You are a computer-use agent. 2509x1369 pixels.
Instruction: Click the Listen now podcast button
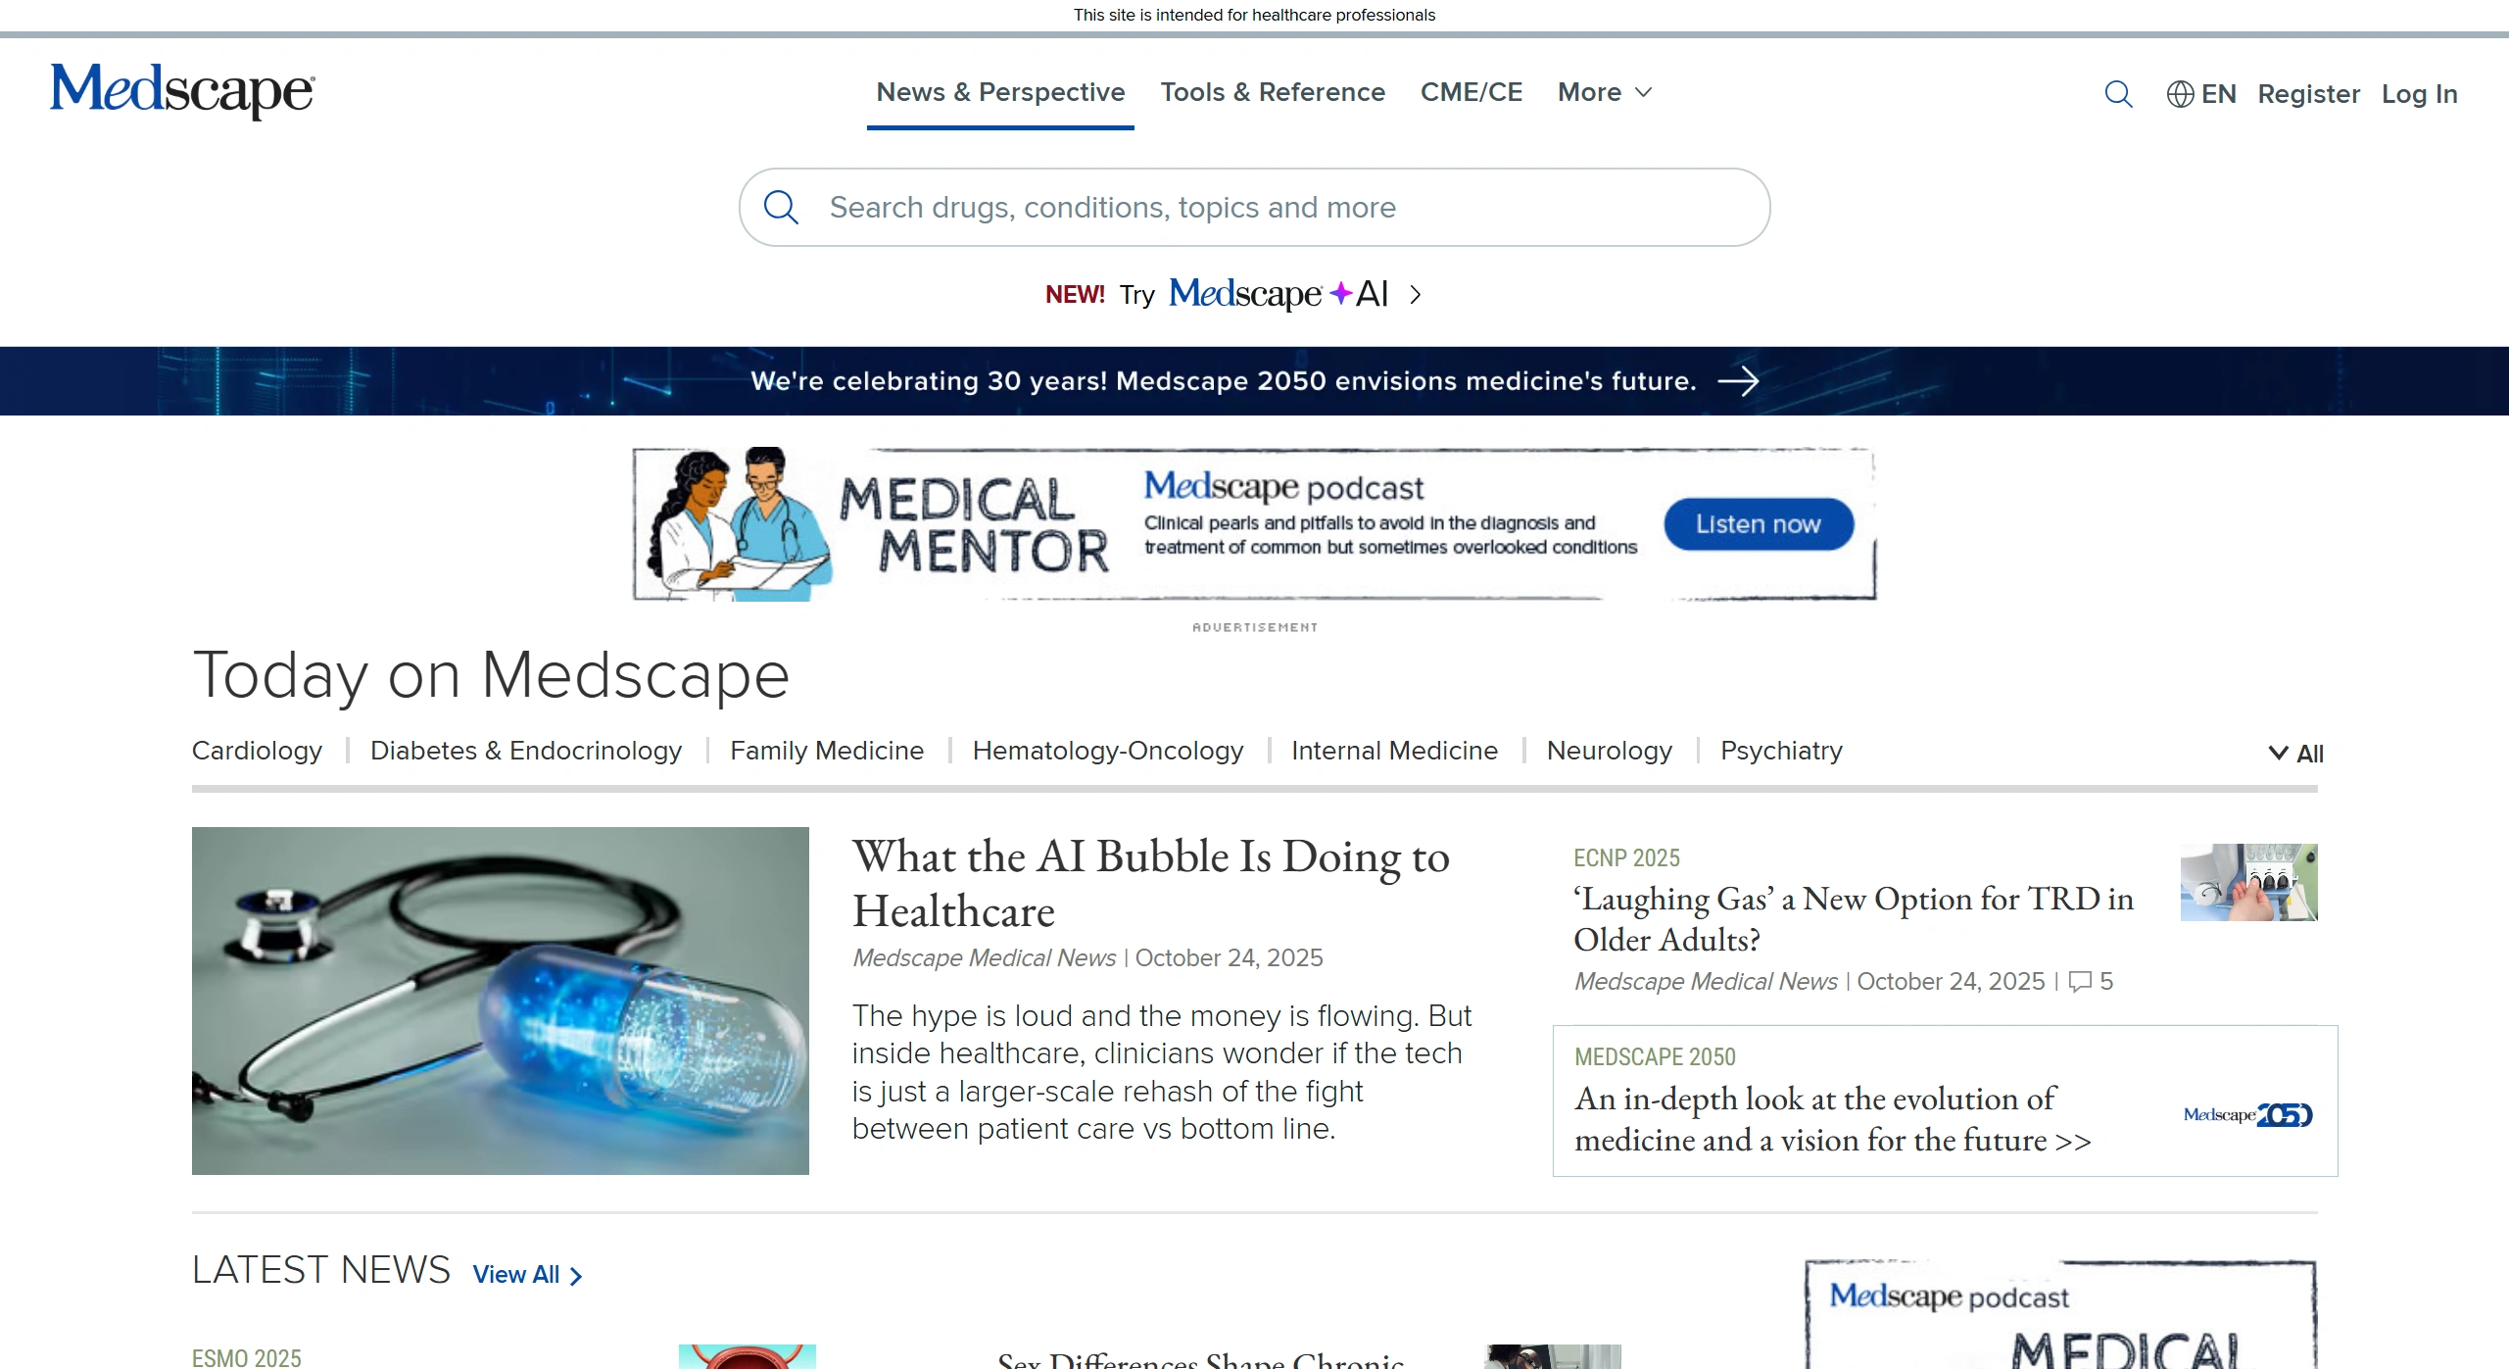click(x=1759, y=524)
